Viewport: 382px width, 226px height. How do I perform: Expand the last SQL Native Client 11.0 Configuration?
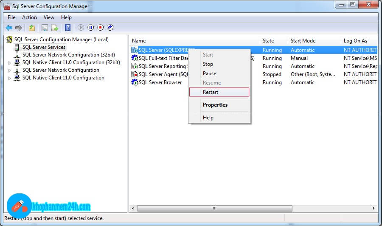10,78
